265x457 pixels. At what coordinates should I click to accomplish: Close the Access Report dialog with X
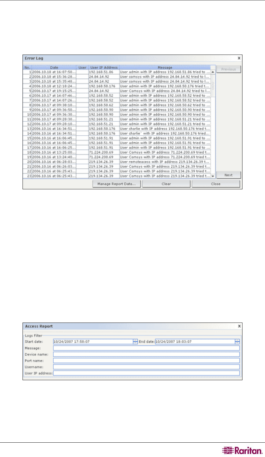tap(239, 326)
